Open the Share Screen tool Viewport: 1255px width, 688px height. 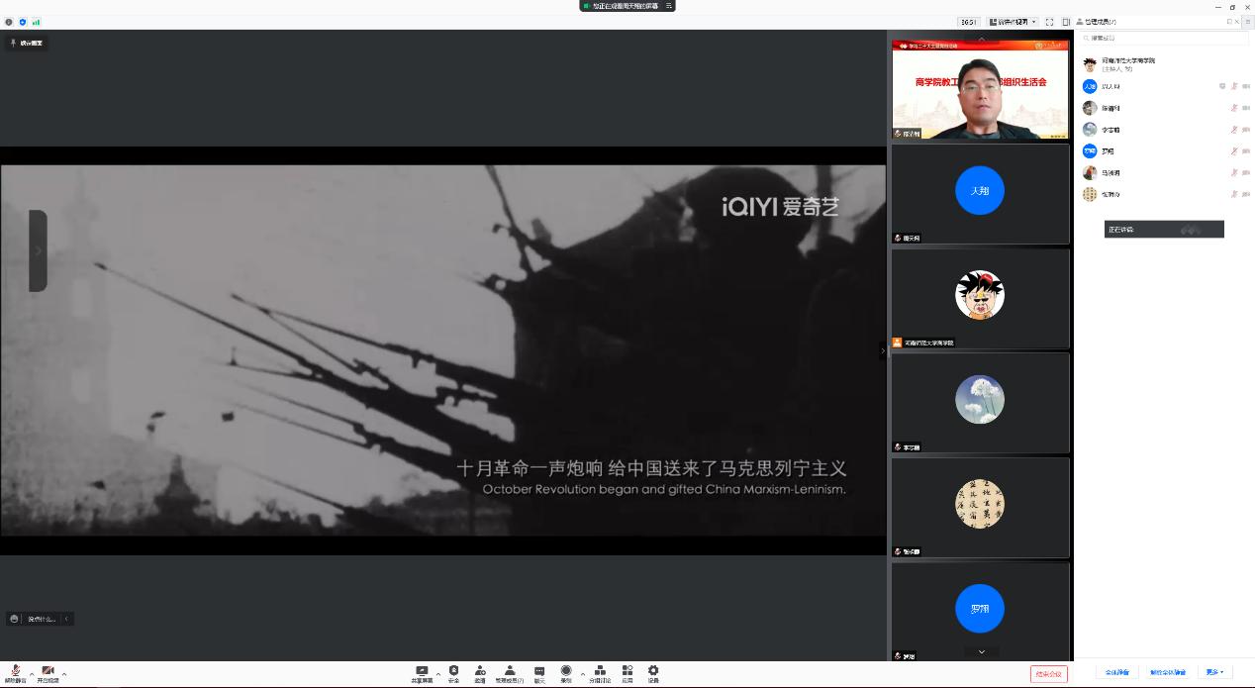[422, 672]
